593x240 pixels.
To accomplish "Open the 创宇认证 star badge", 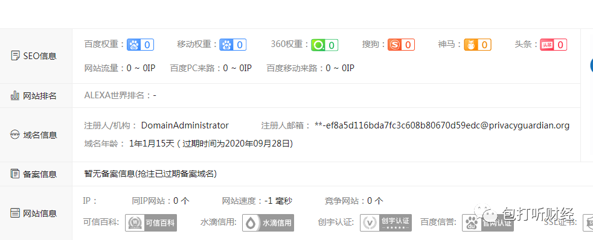I will pos(386,223).
